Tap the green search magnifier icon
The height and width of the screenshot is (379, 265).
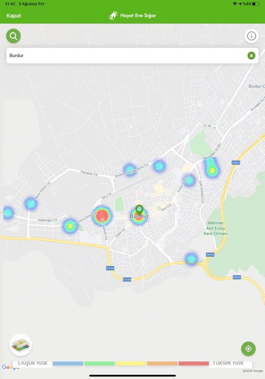pyautogui.click(x=13, y=36)
